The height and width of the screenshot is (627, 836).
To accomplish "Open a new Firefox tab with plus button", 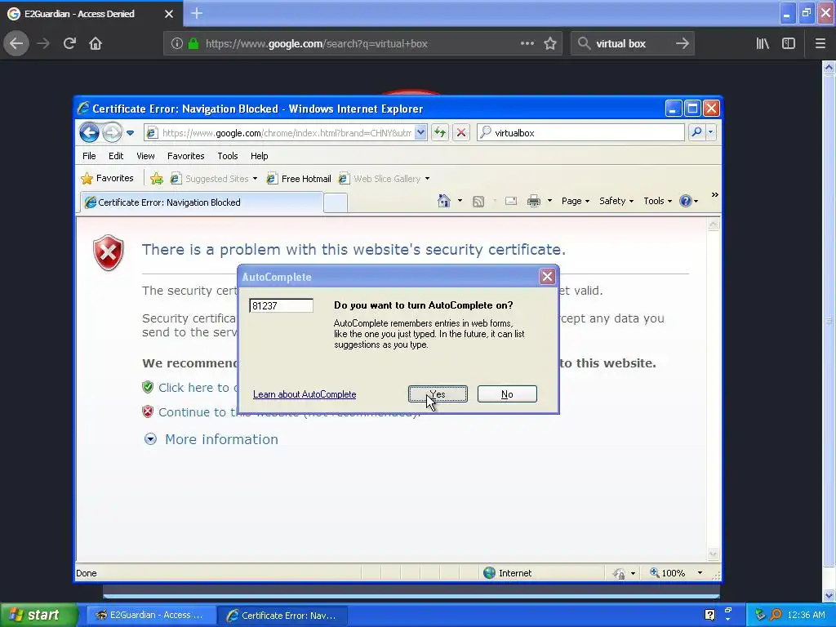I will coord(197,13).
